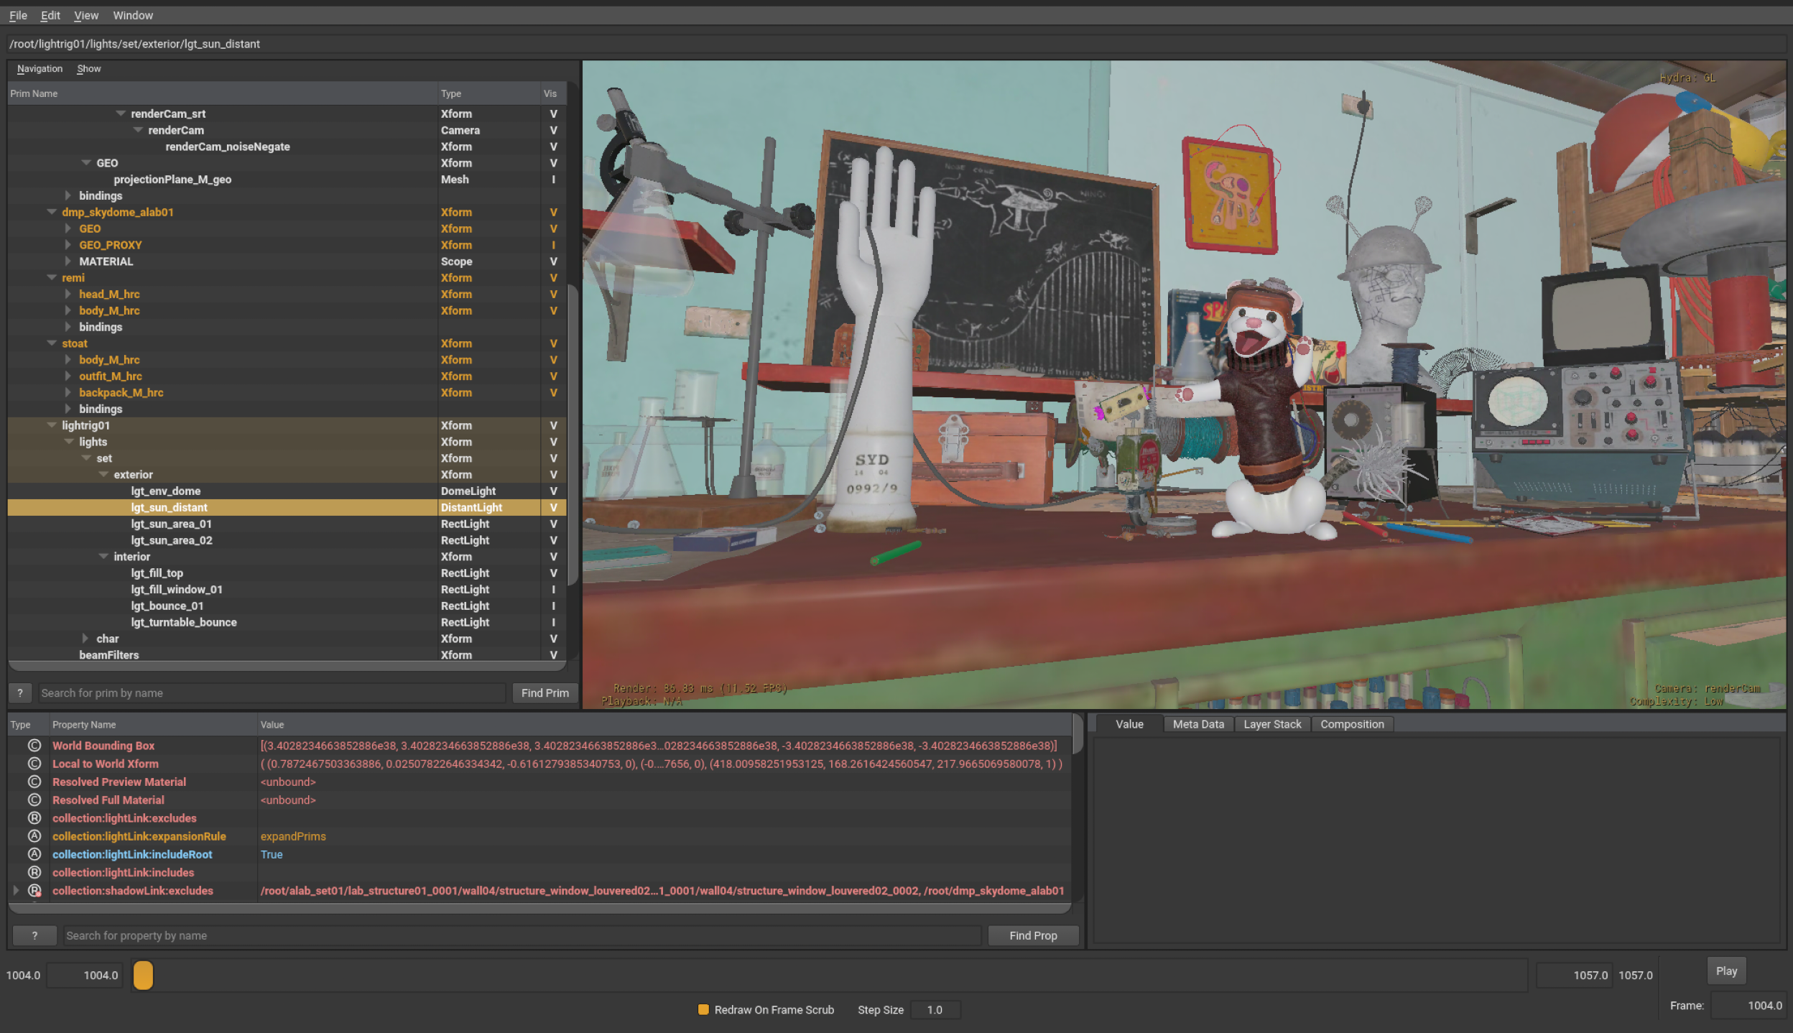Click property search help question mark button
The image size is (1793, 1033).
pos(34,935)
